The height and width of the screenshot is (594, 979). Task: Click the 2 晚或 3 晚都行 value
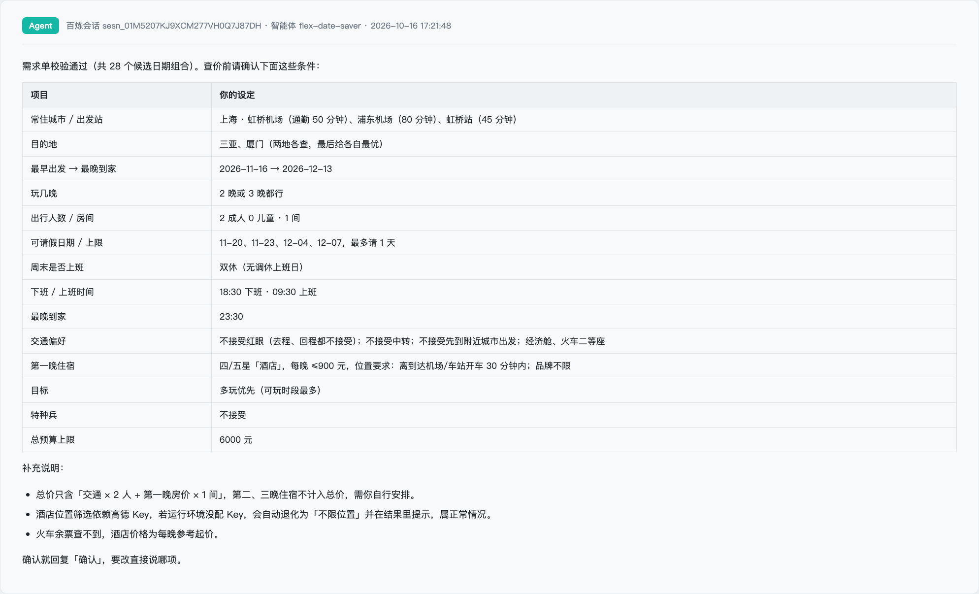pos(251,194)
